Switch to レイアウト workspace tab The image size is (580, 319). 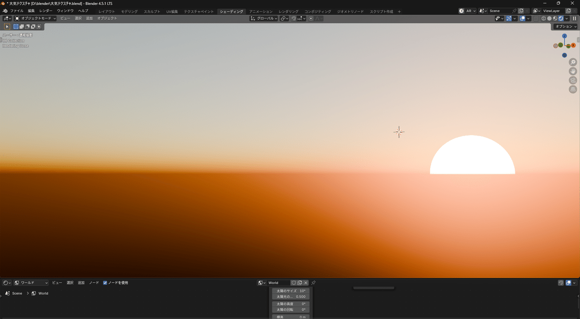pos(107,11)
